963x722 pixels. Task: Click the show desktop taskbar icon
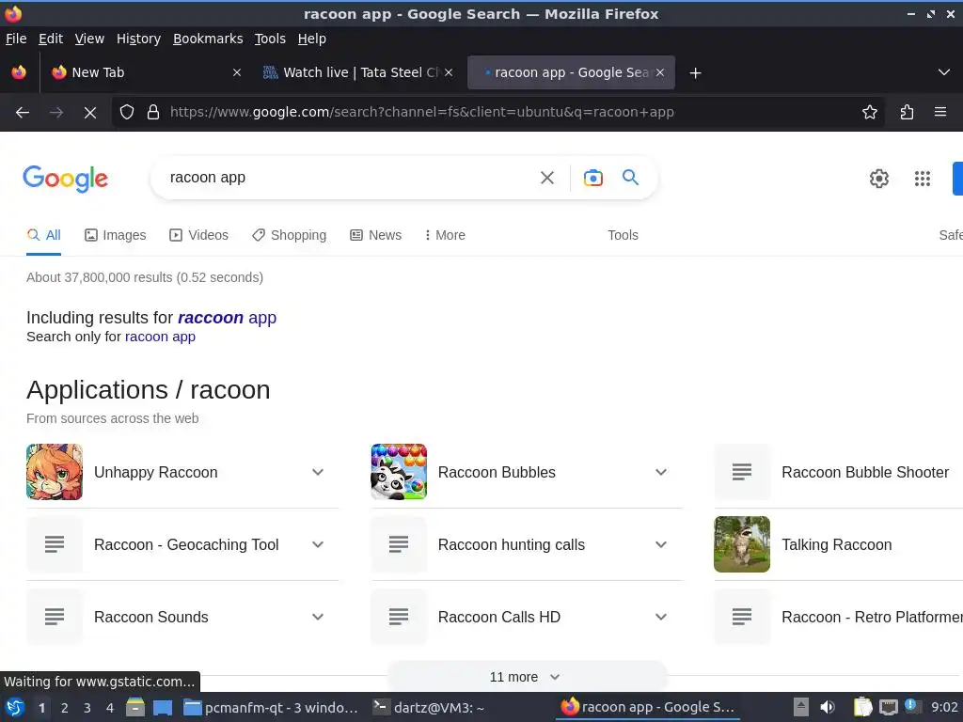tap(163, 708)
